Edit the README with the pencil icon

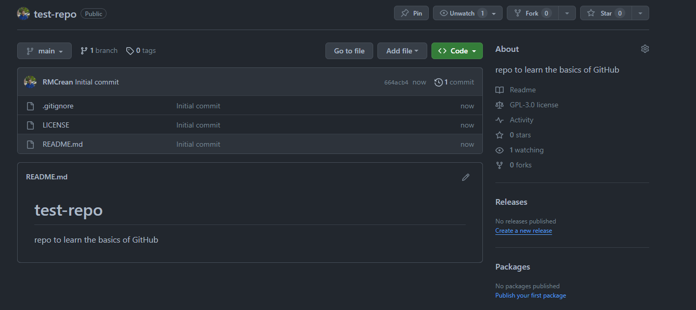click(x=466, y=177)
